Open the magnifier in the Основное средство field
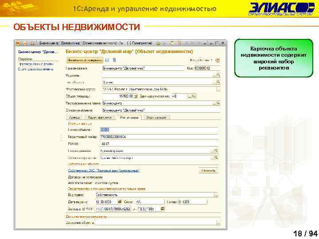 (x=216, y=158)
